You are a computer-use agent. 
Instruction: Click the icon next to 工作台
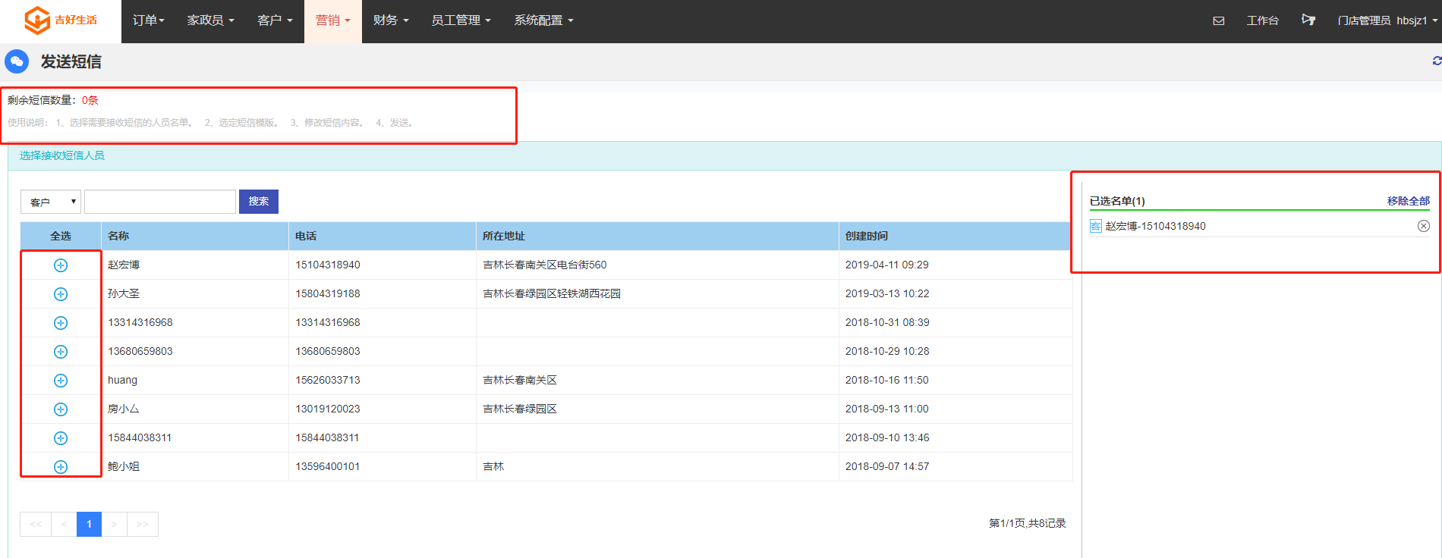coord(1308,20)
